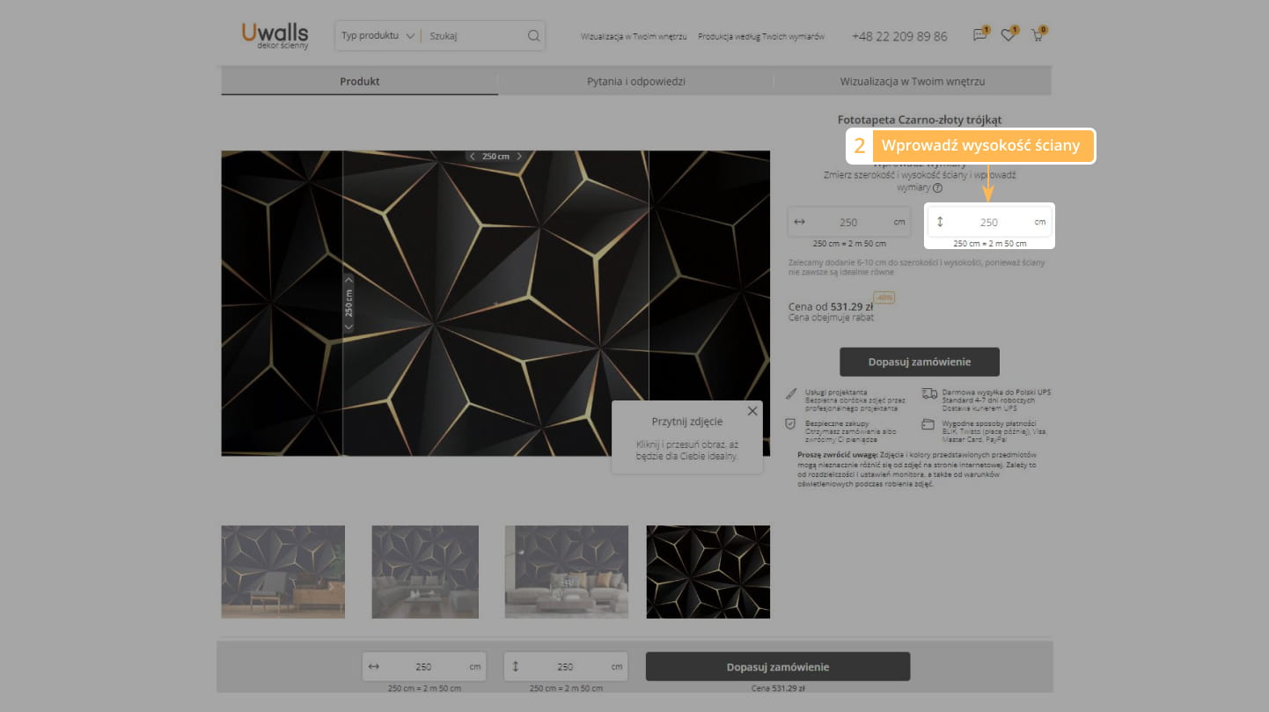This screenshot has height=712, width=1269.
Task: Expand the Typ produktu dropdown
Action: [x=378, y=36]
